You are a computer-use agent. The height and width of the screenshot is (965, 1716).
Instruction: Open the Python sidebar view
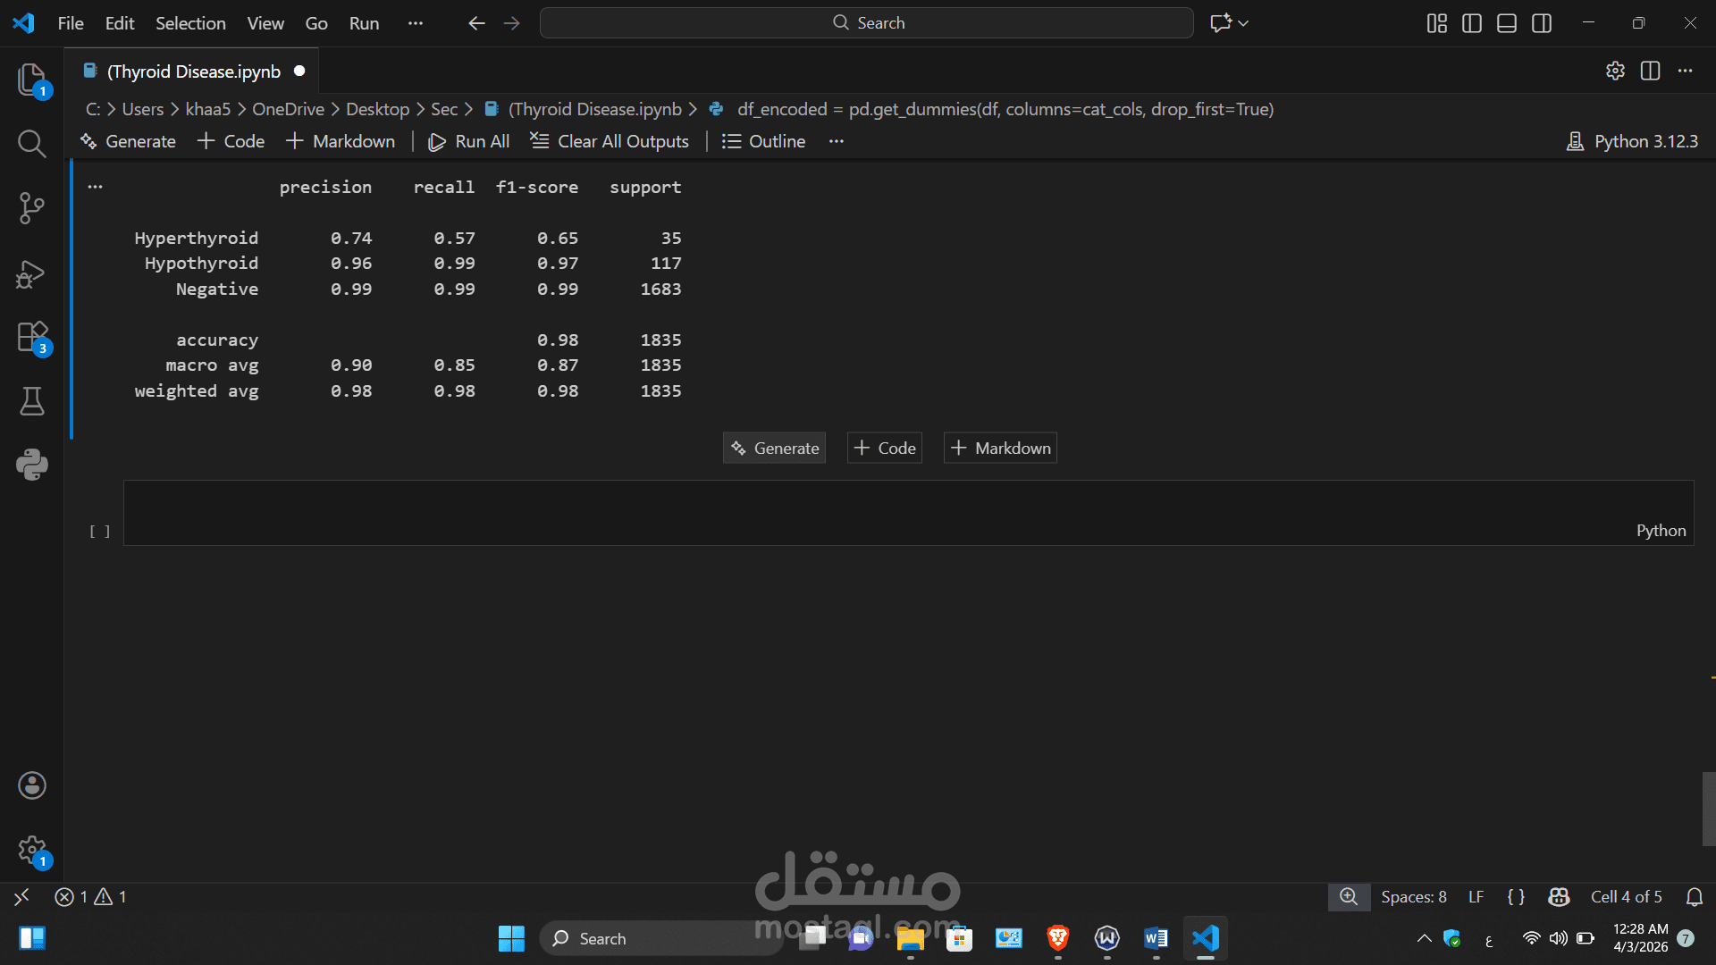pos(31,465)
